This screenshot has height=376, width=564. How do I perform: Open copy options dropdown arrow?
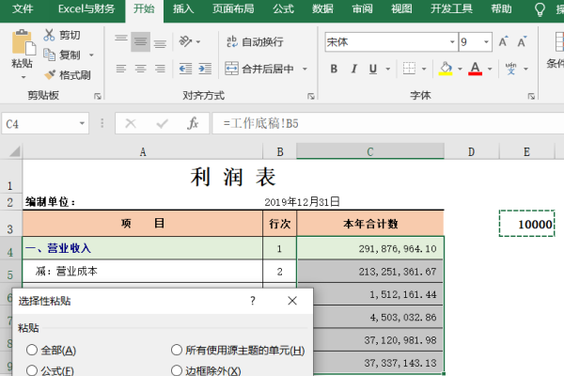(x=91, y=55)
